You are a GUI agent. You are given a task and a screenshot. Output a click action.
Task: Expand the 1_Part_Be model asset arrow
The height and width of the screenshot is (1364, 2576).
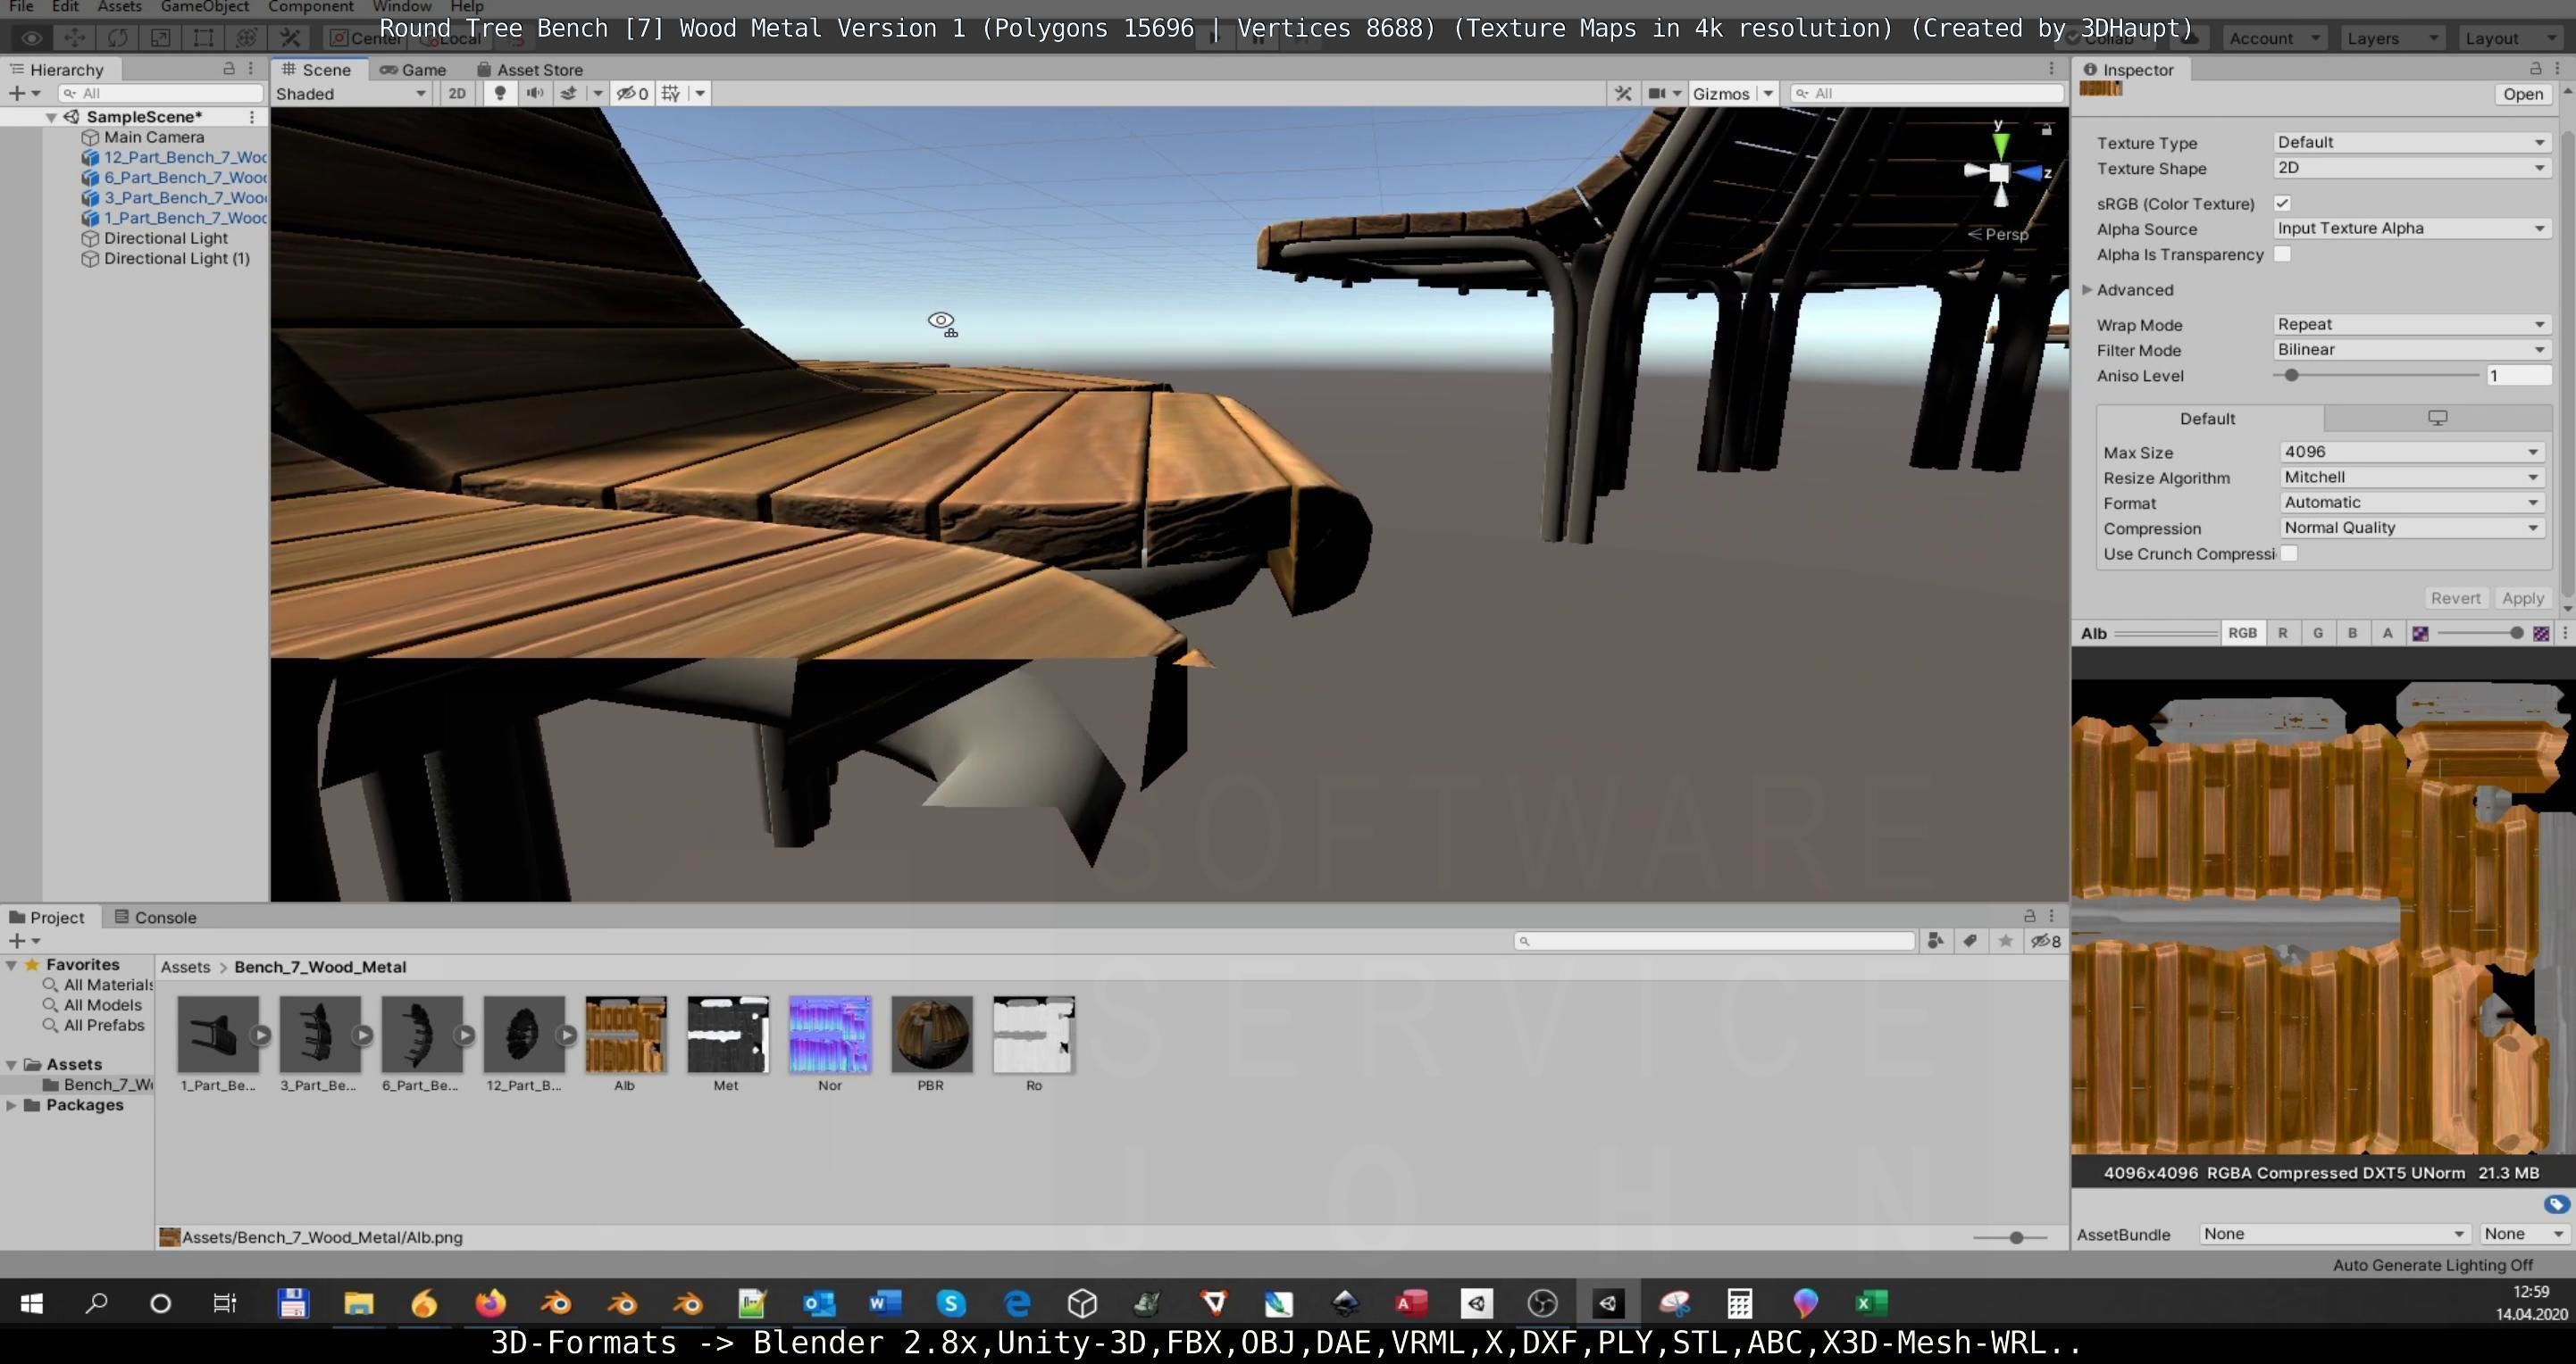[x=260, y=1035]
